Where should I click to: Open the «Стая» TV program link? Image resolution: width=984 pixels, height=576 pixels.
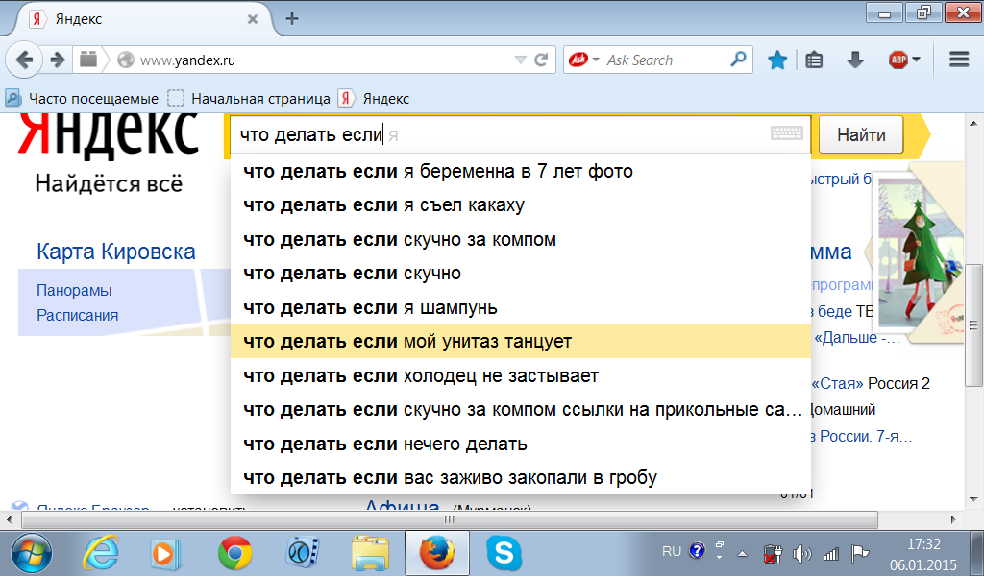(838, 384)
